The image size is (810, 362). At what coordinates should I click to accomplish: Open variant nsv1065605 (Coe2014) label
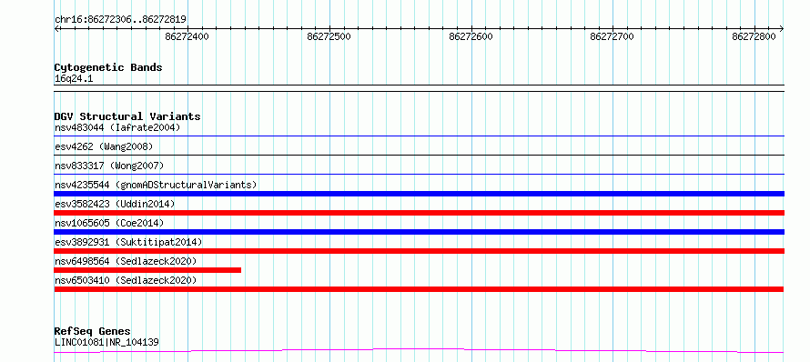[109, 223]
